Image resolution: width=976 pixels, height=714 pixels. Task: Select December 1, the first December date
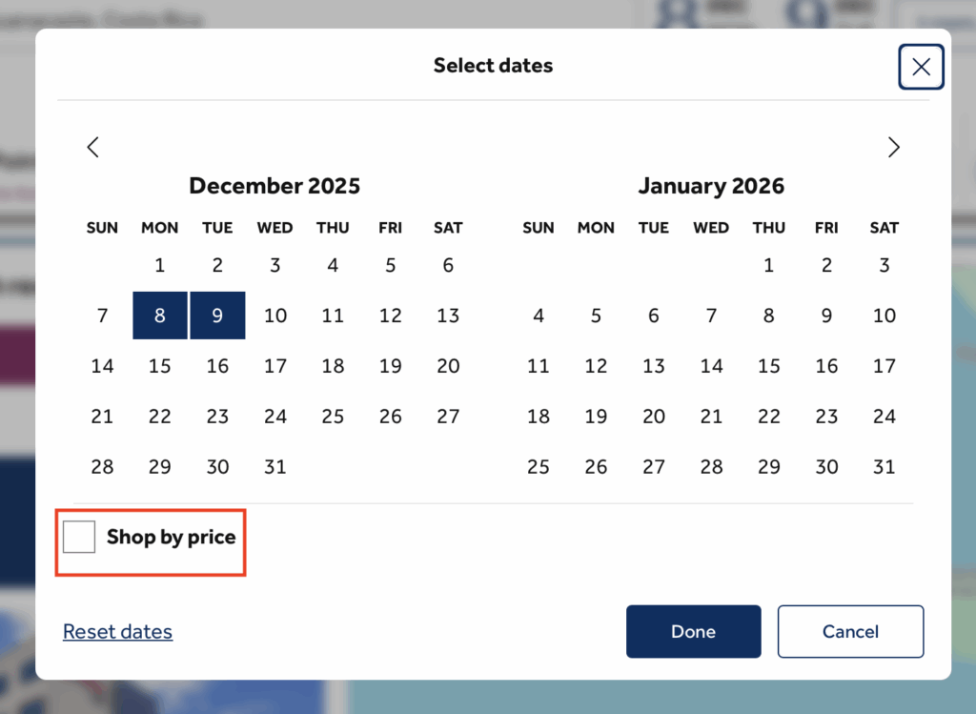(x=159, y=265)
